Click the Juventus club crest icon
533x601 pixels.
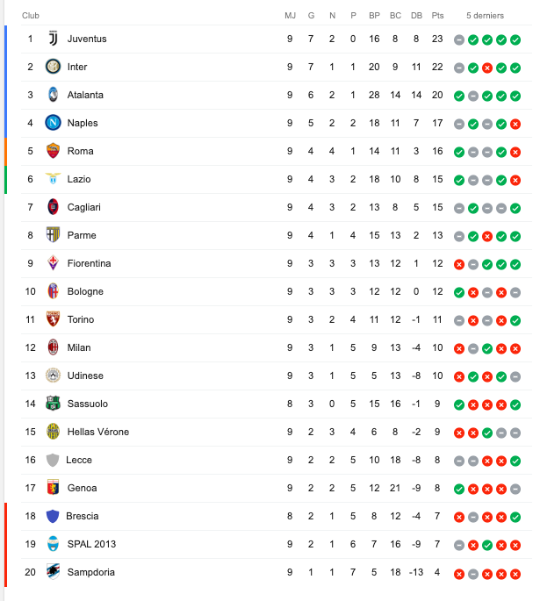[54, 39]
